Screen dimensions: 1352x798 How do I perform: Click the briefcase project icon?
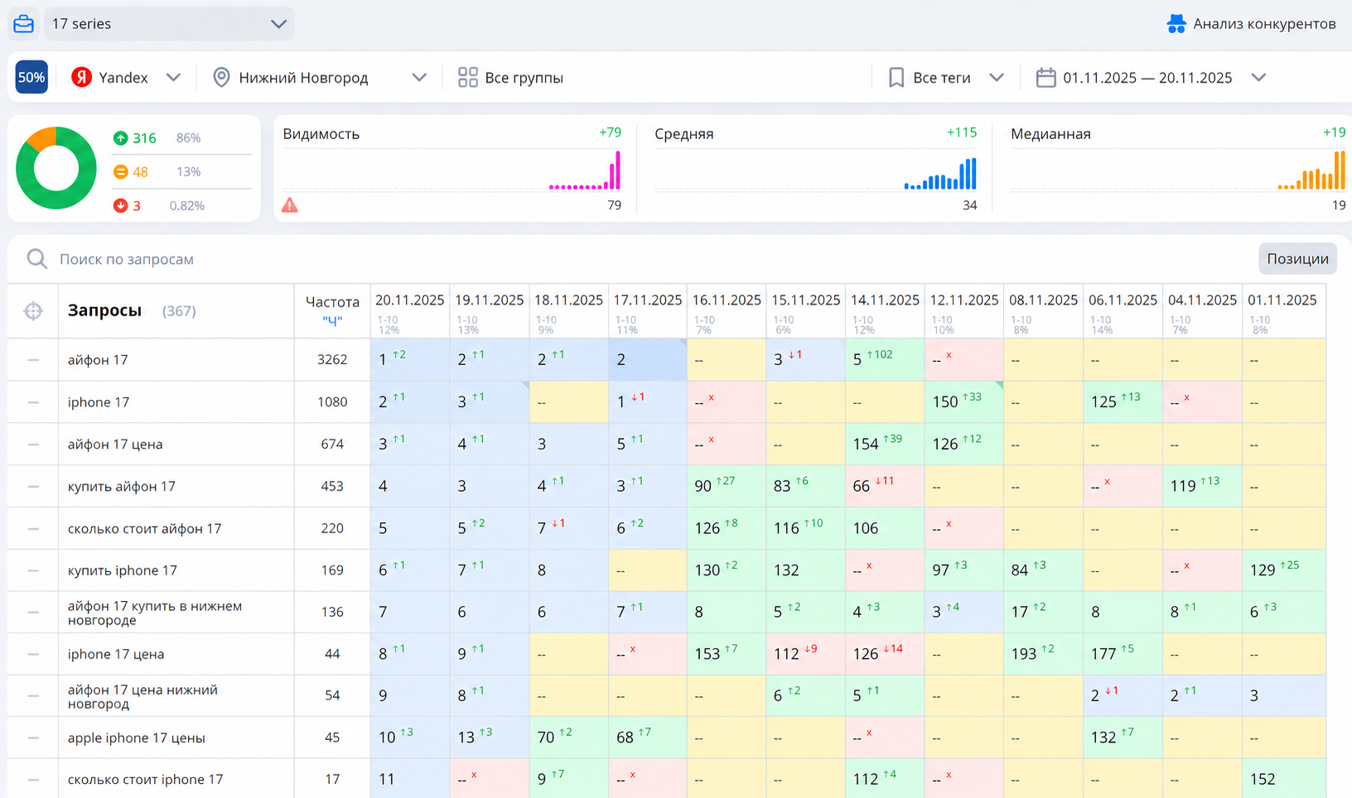24,23
